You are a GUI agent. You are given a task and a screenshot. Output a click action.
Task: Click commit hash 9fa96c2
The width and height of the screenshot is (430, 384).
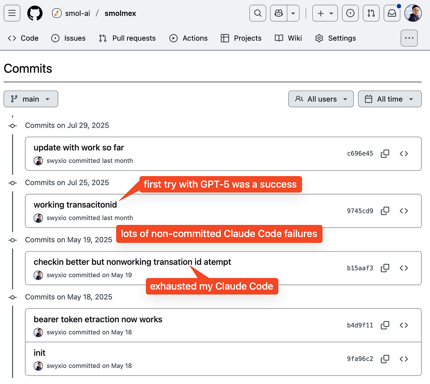(360, 359)
